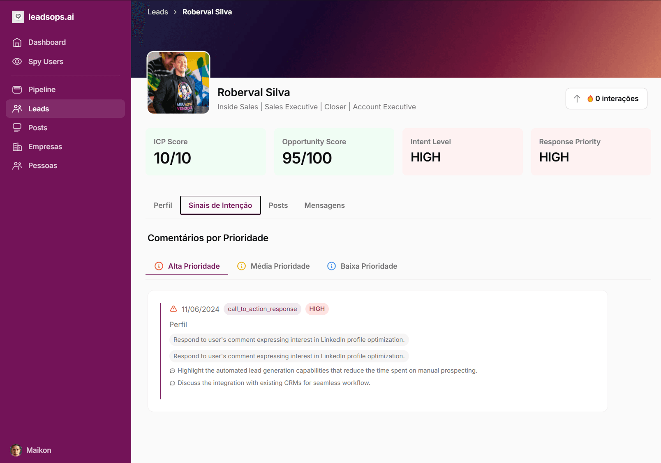Select the Posts tab in lead profile
The width and height of the screenshot is (661, 463).
pyautogui.click(x=278, y=205)
